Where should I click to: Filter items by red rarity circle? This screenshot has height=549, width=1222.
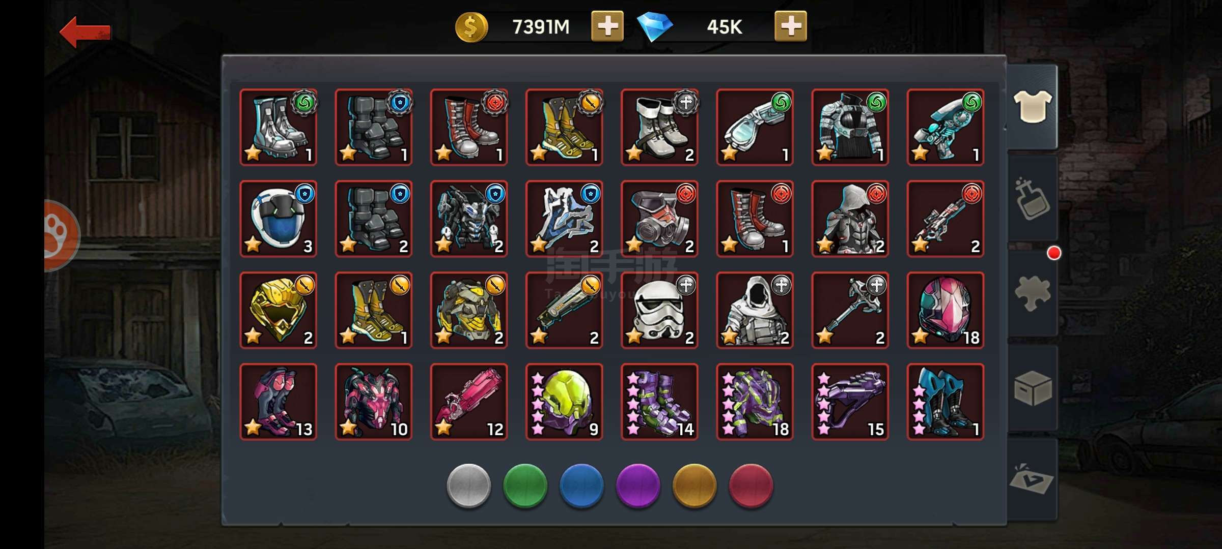coord(751,485)
